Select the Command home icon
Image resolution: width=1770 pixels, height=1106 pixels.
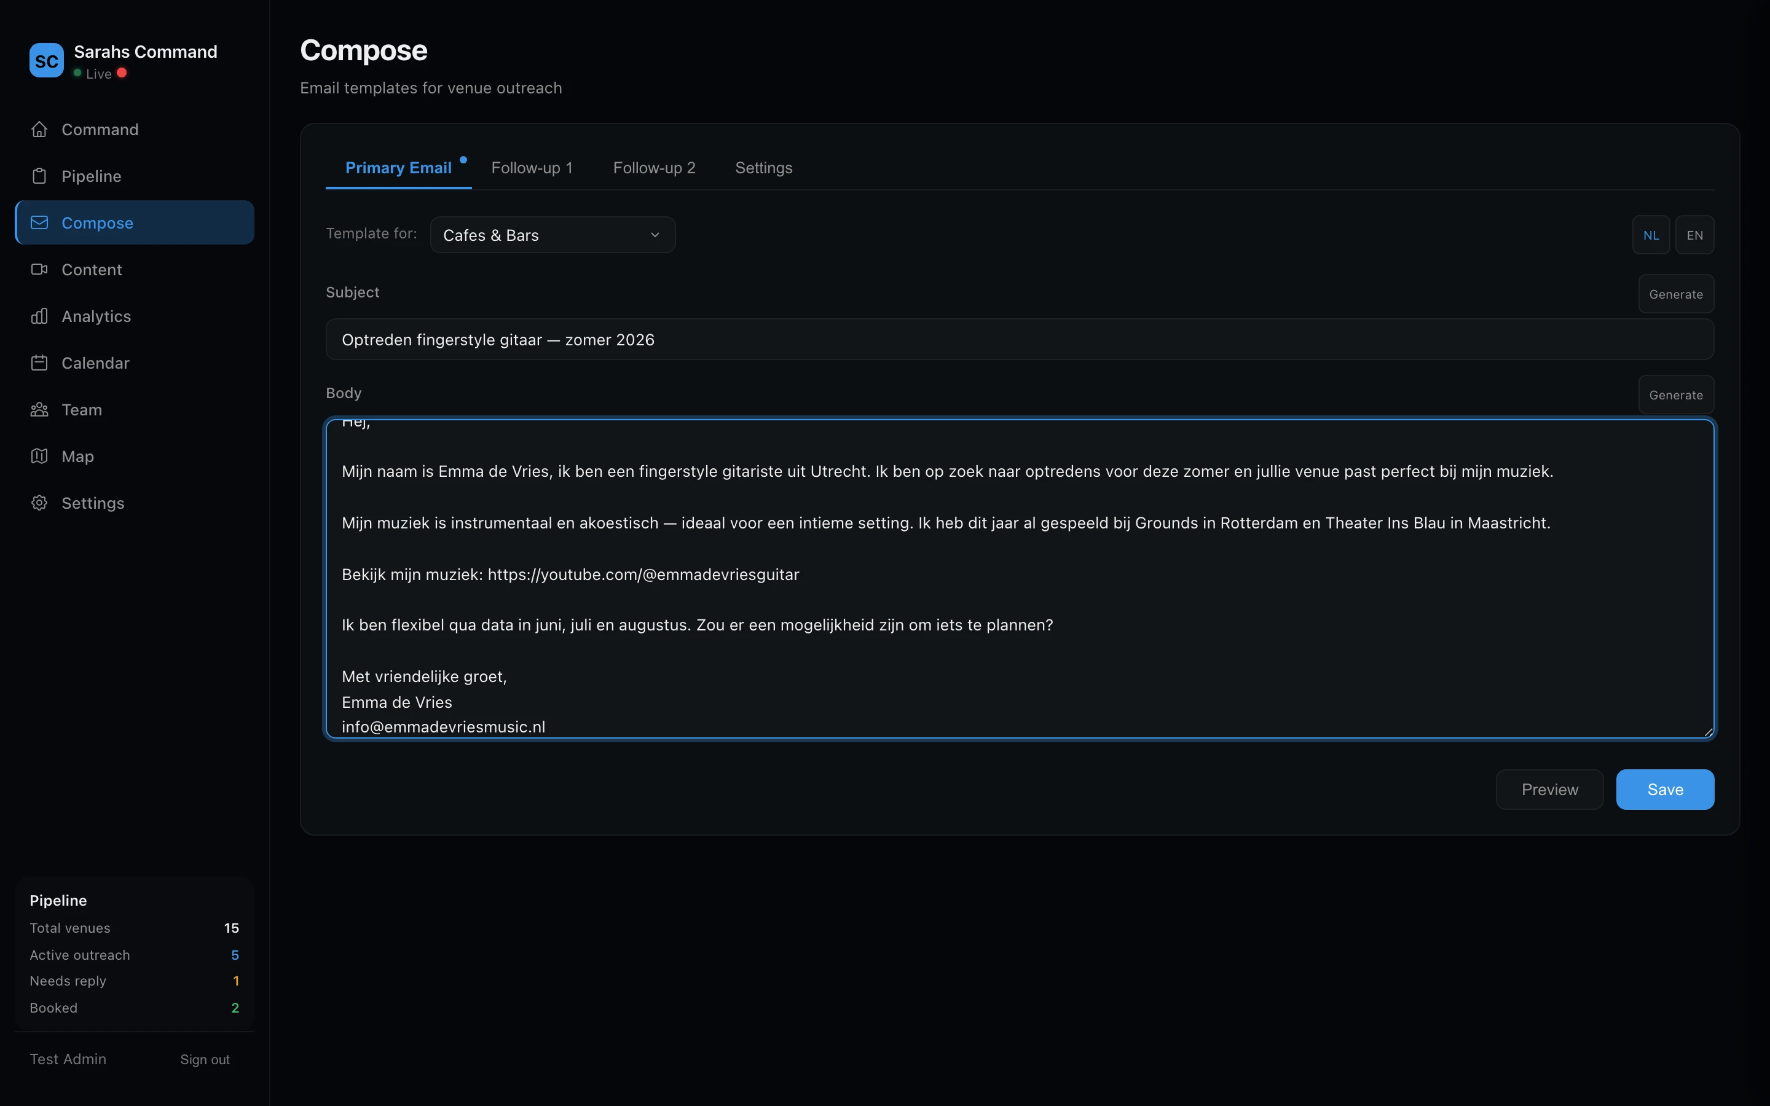point(40,130)
